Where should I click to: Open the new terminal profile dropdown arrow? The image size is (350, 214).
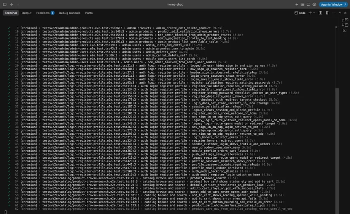point(314,13)
